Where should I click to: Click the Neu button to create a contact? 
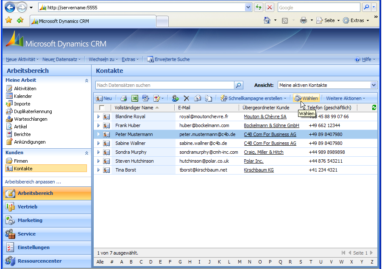104,98
